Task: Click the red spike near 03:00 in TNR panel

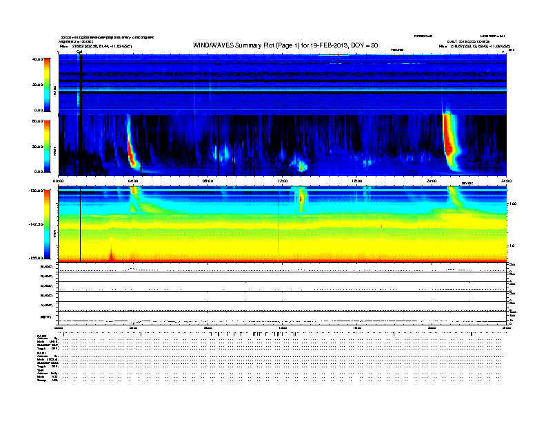Action: point(112,252)
